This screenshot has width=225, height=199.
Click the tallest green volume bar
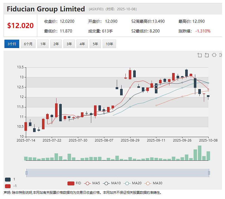click(x=200, y=153)
